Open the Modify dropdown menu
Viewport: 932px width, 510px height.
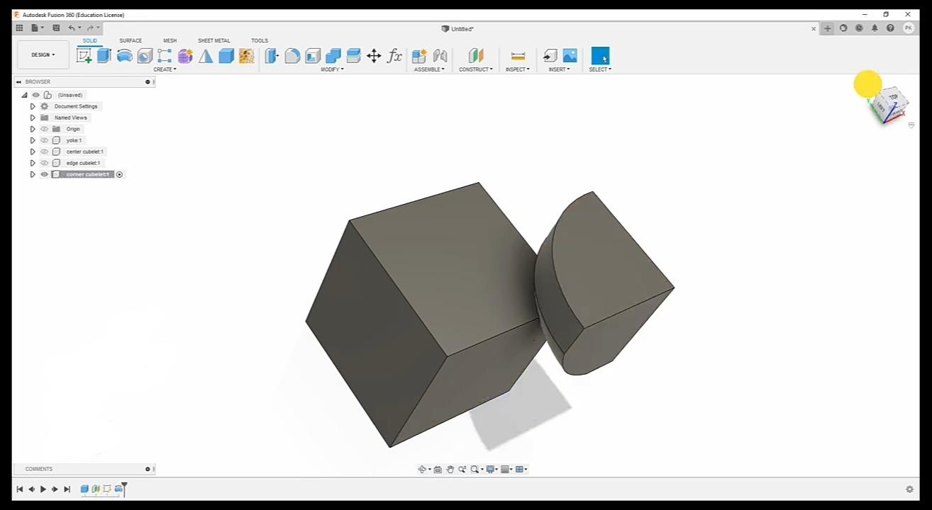pos(332,69)
